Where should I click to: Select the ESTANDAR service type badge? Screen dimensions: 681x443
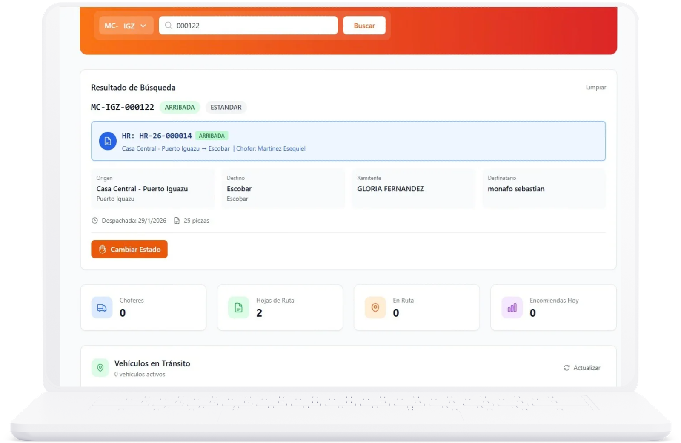[x=226, y=107]
